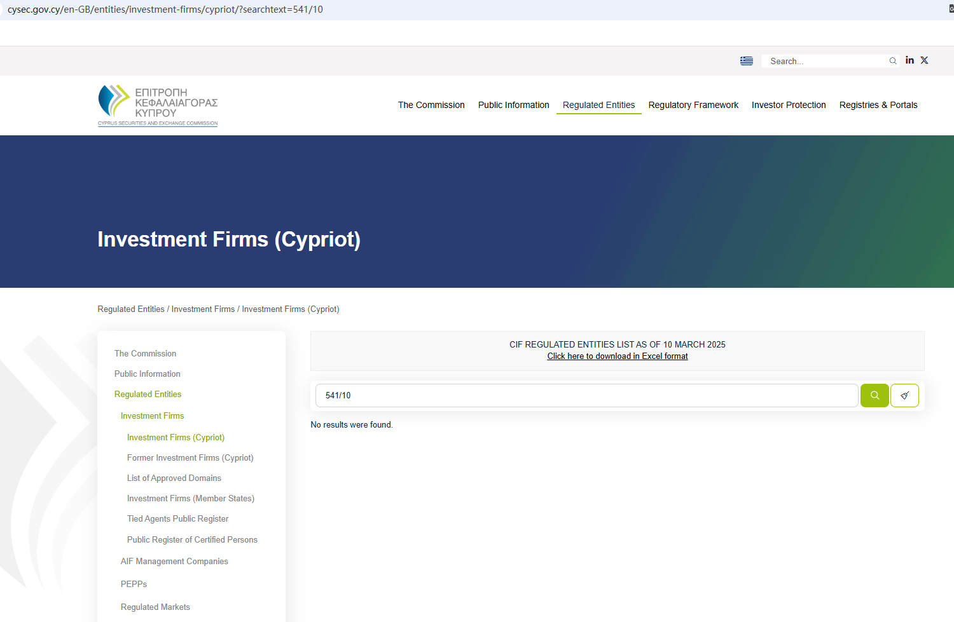Click the magnifier icon in top search bar

(x=893, y=61)
